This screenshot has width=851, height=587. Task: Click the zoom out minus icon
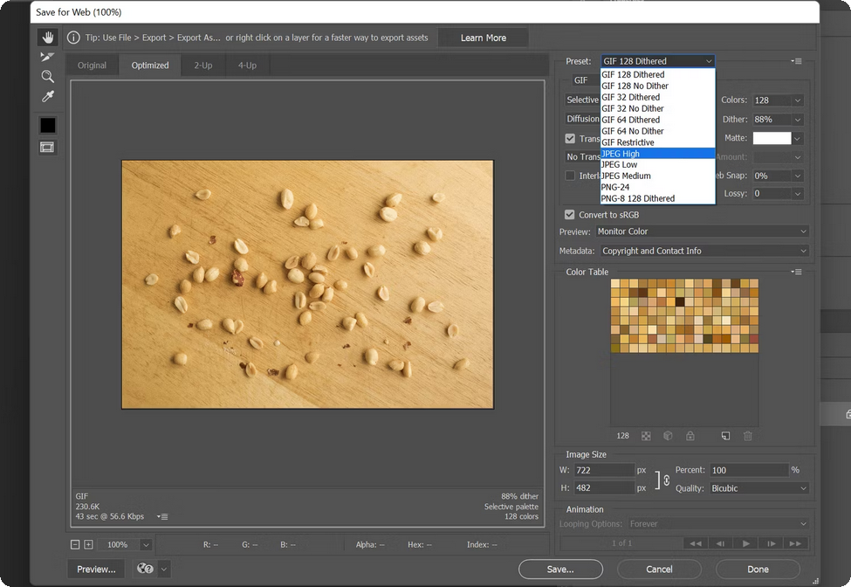click(76, 545)
